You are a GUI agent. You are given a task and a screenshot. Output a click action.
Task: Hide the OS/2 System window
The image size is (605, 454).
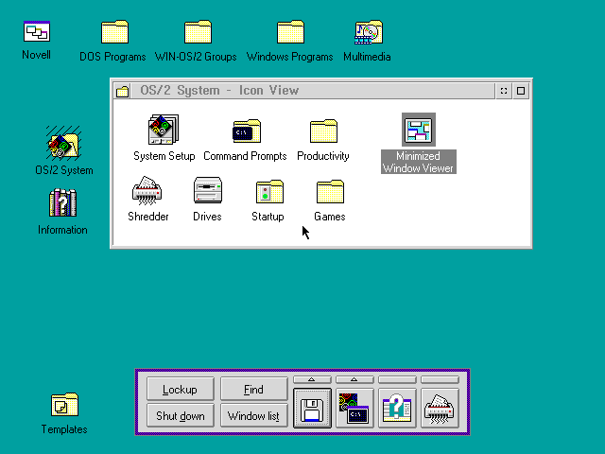[504, 91]
